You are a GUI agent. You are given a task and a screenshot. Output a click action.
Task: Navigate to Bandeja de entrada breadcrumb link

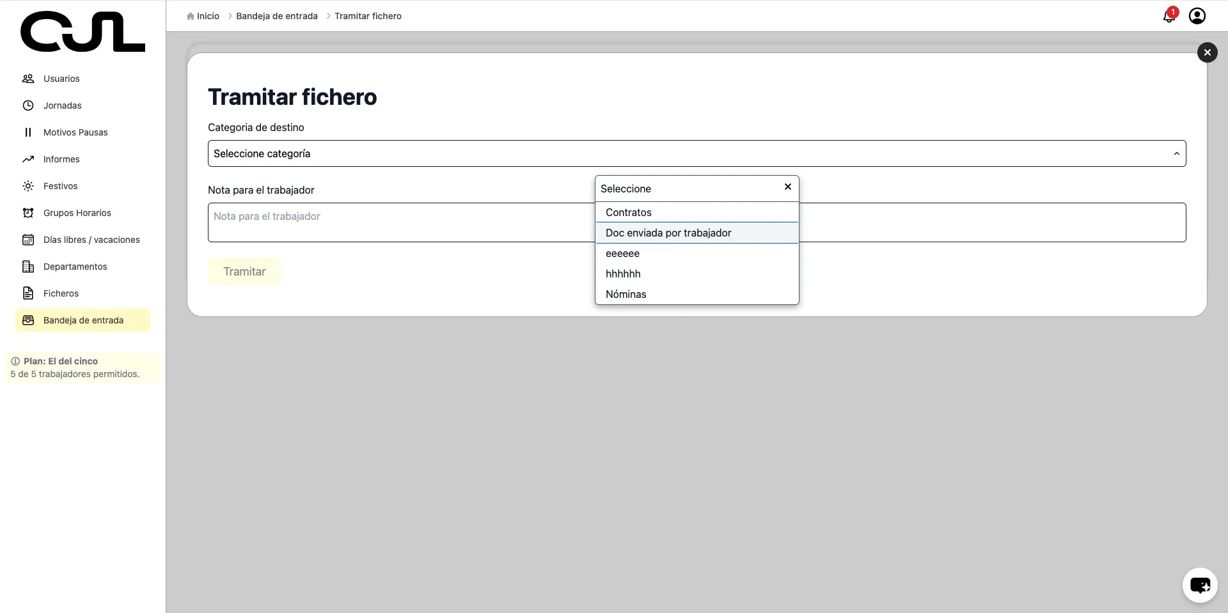[276, 16]
